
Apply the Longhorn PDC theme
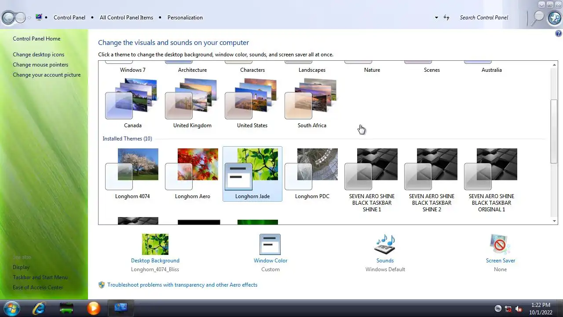pyautogui.click(x=312, y=174)
